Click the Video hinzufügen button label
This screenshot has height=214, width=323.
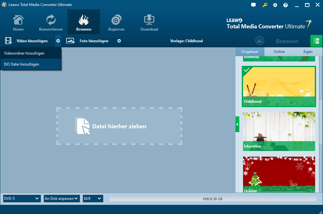(x=32, y=41)
